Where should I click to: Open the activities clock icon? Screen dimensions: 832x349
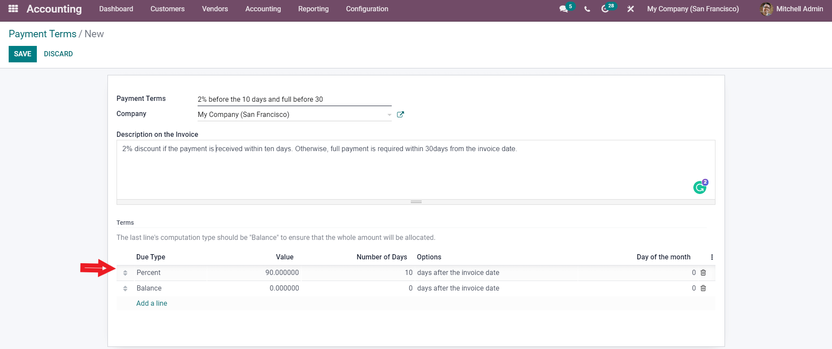(605, 9)
